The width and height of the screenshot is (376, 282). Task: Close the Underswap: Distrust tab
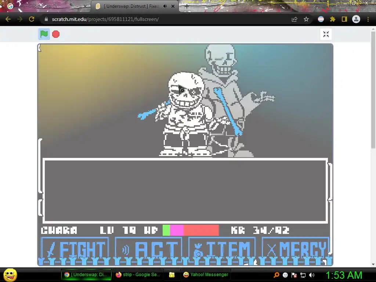point(173,6)
